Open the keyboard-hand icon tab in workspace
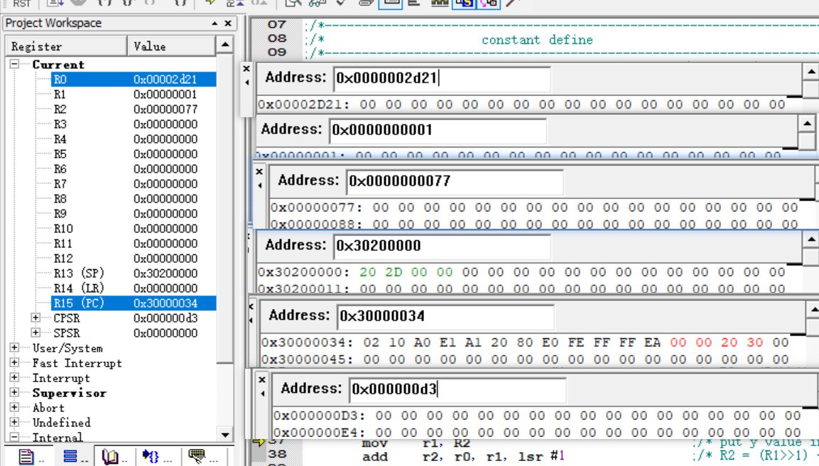Image resolution: width=819 pixels, height=466 pixels. [x=197, y=456]
